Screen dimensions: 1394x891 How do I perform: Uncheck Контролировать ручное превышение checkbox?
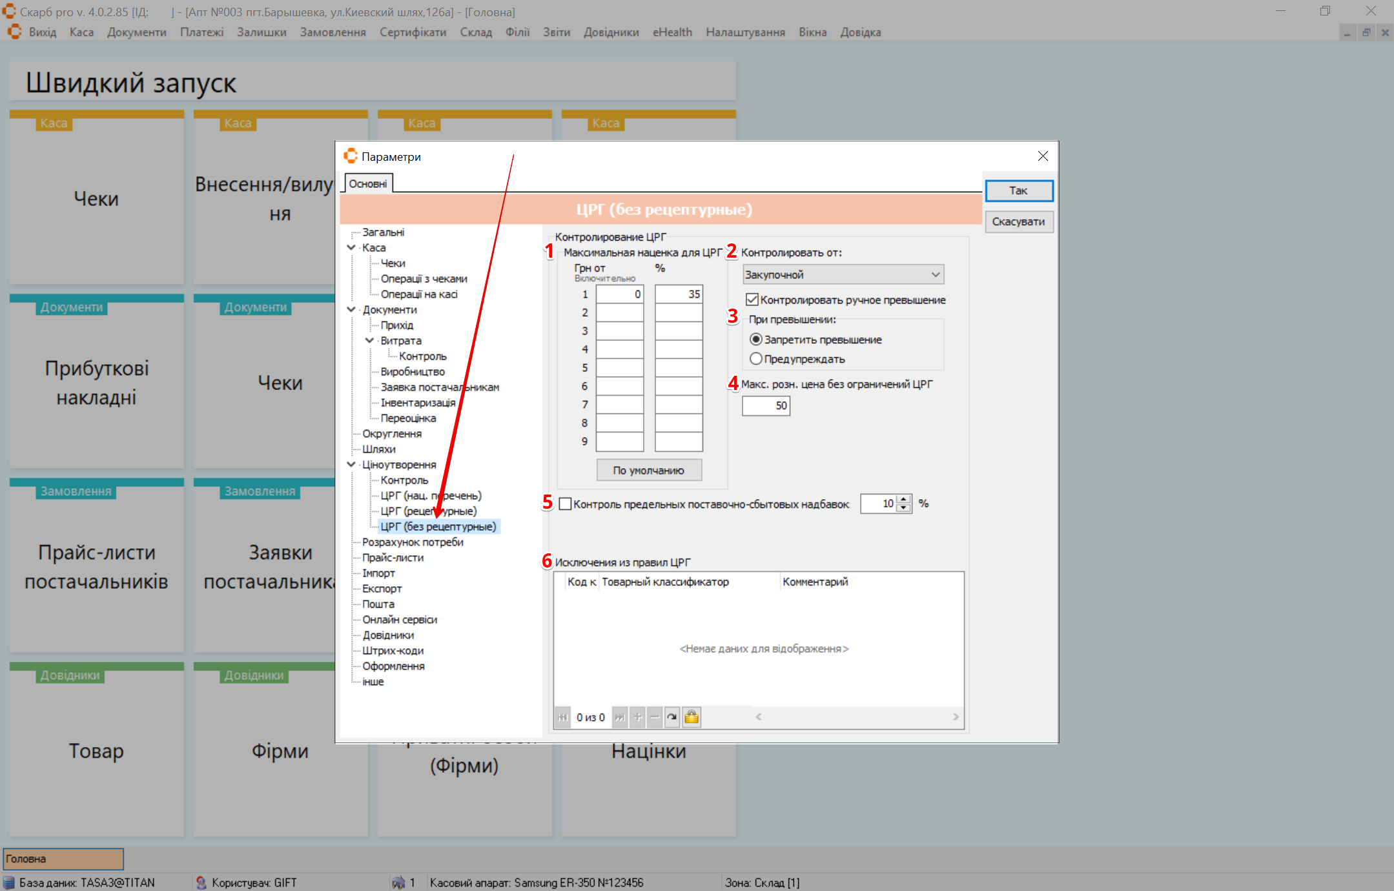[x=752, y=300]
